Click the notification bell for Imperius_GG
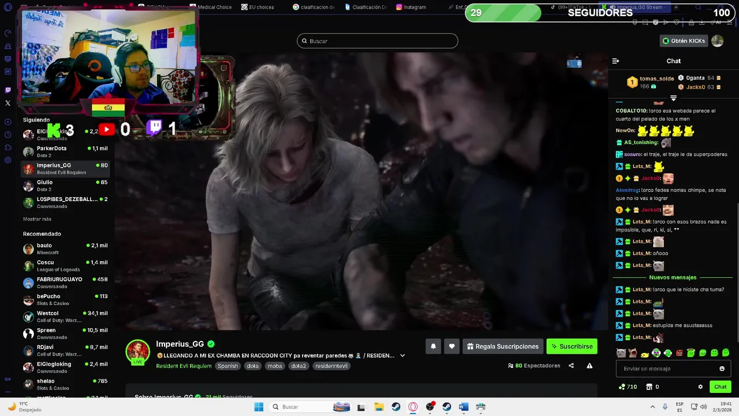Image resolution: width=739 pixels, height=416 pixels. [x=433, y=346]
